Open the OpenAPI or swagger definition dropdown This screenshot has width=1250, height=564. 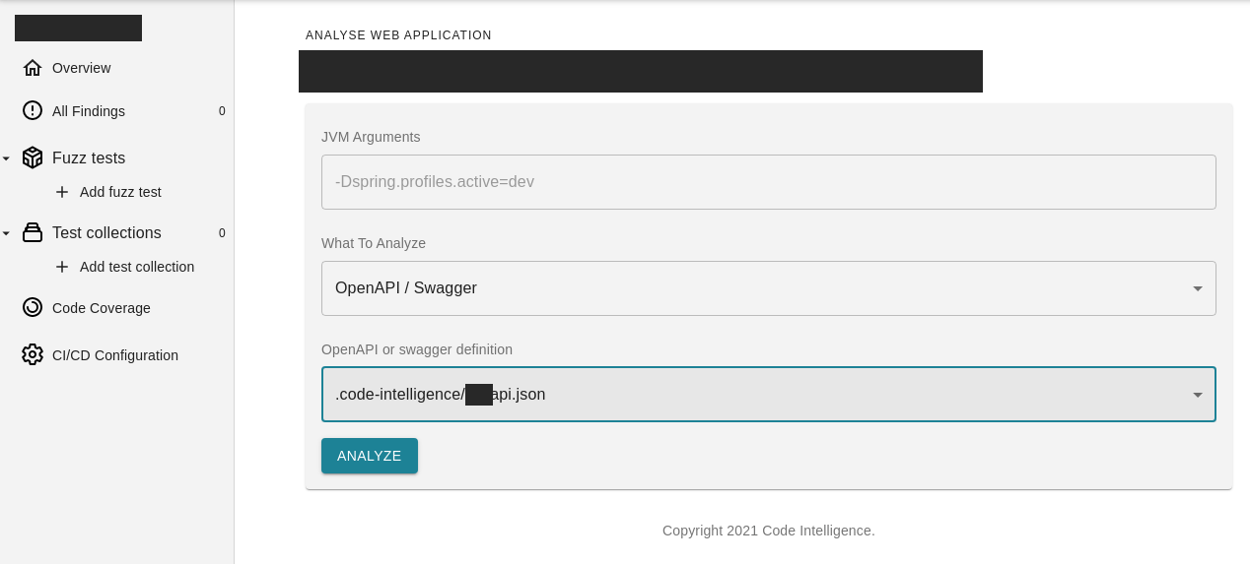(x=768, y=395)
